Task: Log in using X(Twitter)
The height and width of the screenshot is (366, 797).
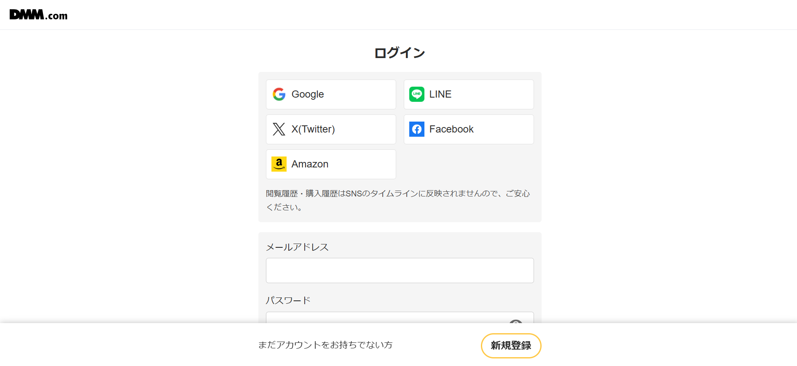Action: click(331, 129)
